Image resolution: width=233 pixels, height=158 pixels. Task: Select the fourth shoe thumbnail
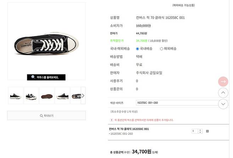(x=62, y=96)
